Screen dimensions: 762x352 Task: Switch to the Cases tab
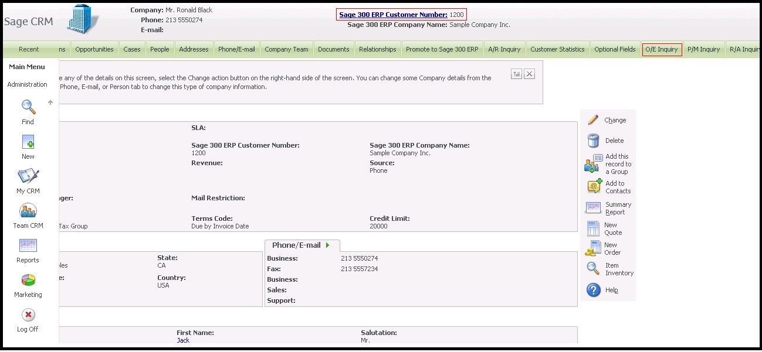click(132, 49)
